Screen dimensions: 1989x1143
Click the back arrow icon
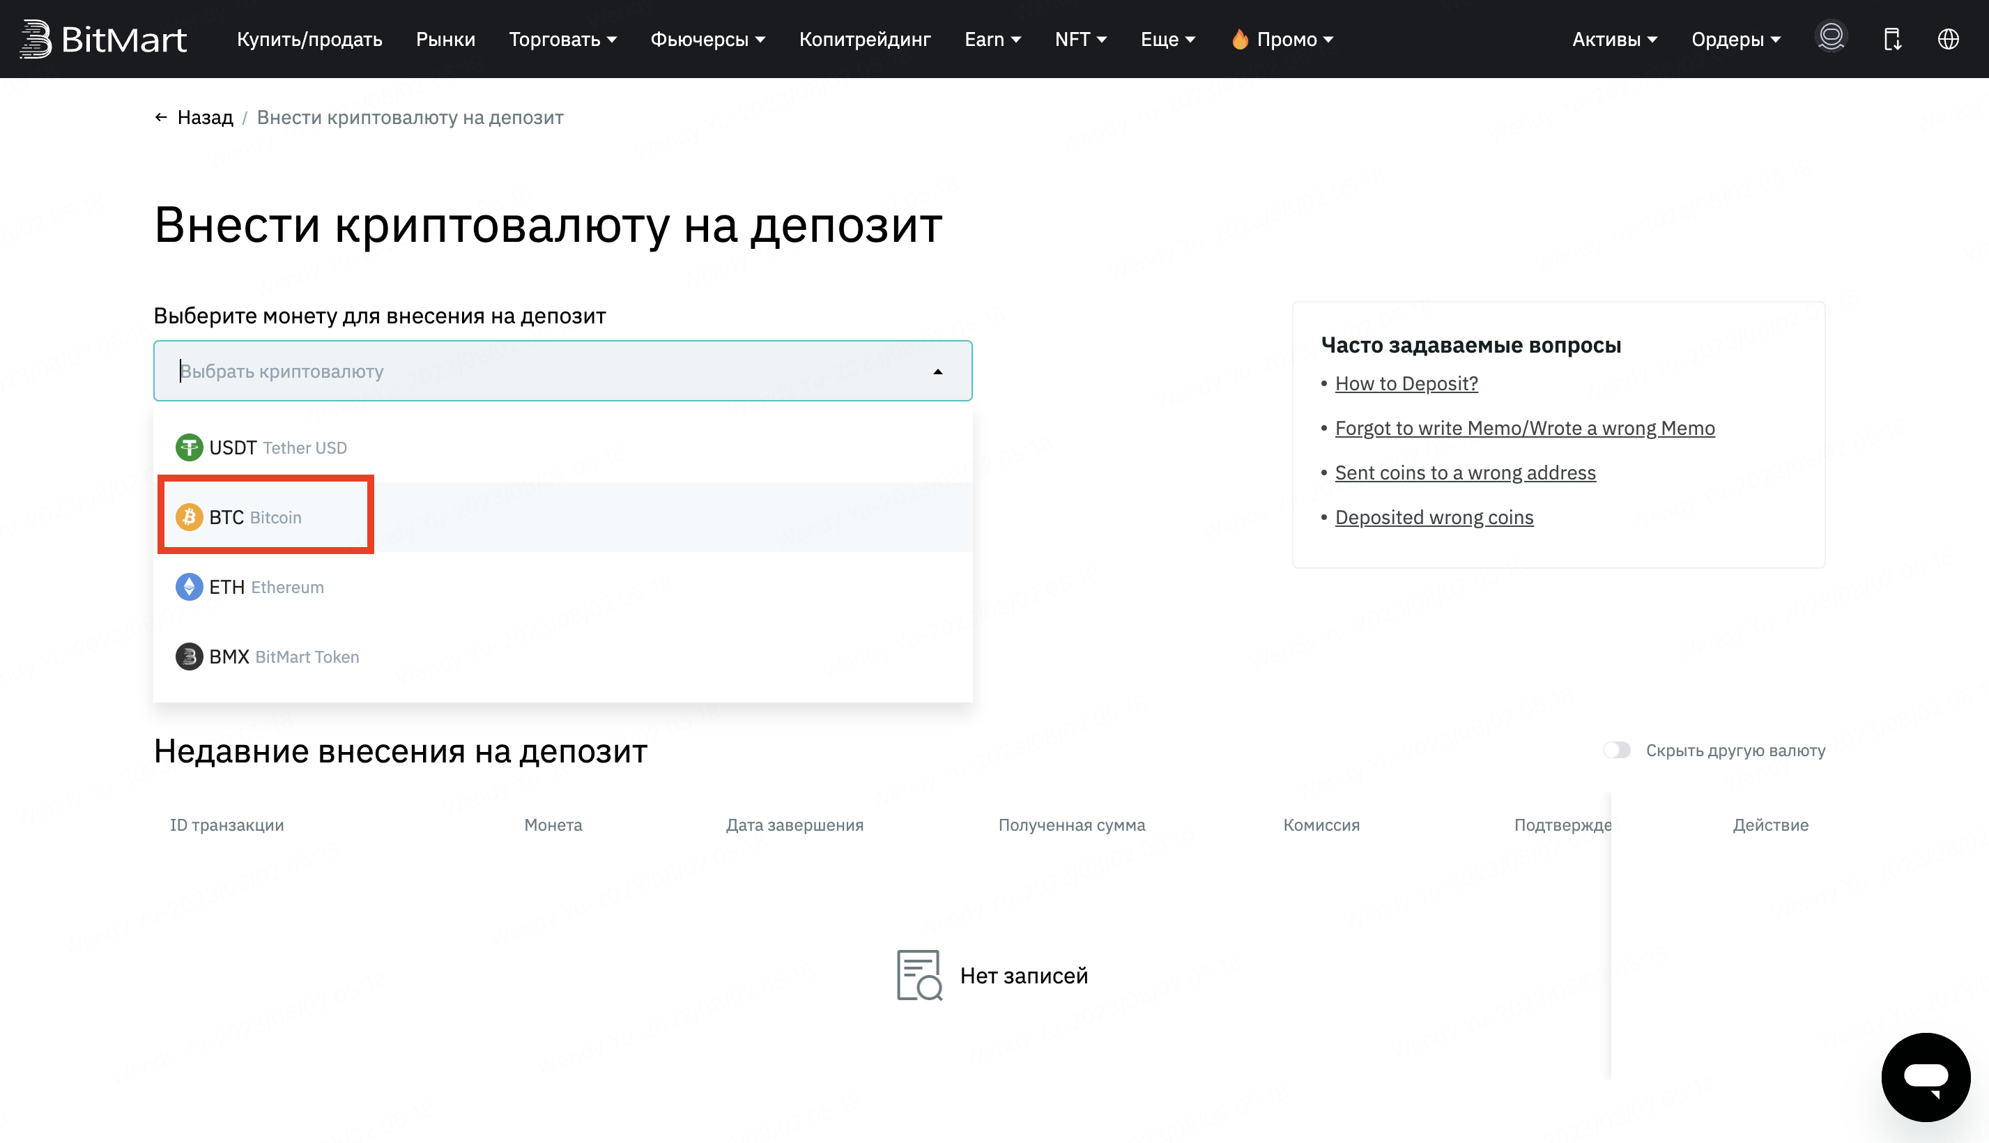click(161, 117)
